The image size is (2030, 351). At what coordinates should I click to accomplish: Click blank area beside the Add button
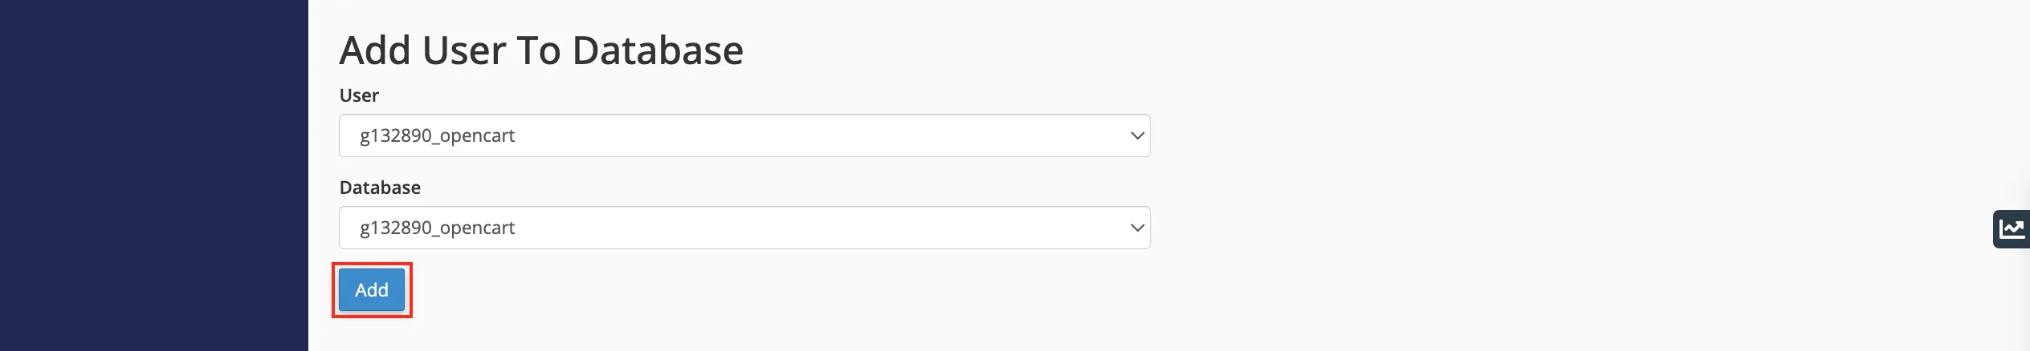(x=723, y=290)
